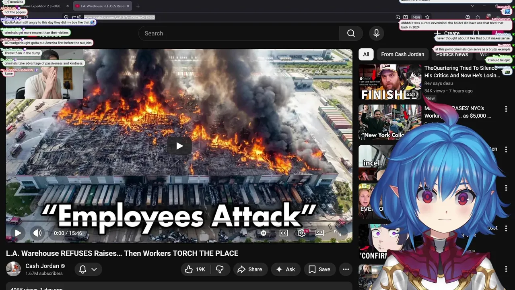The height and width of the screenshot is (290, 515).
Task: Enter full screen mode
Action: point(338,233)
